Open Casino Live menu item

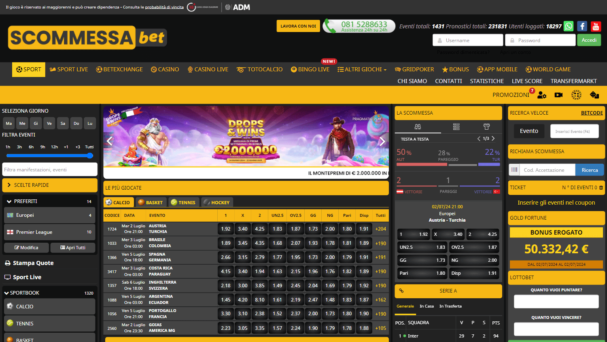click(208, 69)
